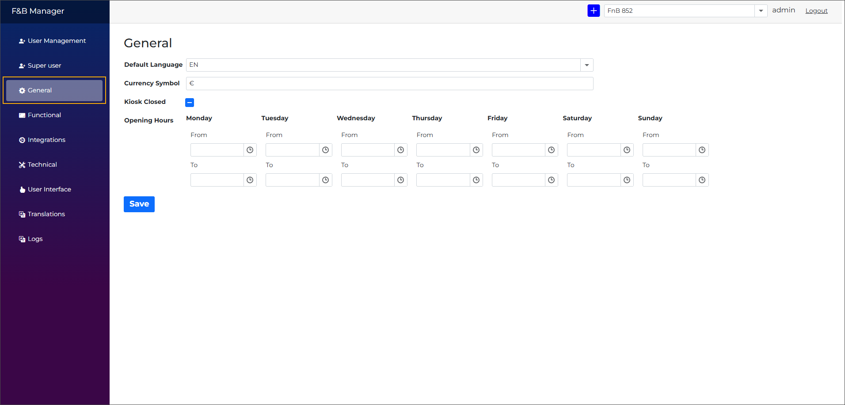This screenshot has height=405, width=845.
Task: Navigate to Translations in sidebar
Action: coord(46,214)
